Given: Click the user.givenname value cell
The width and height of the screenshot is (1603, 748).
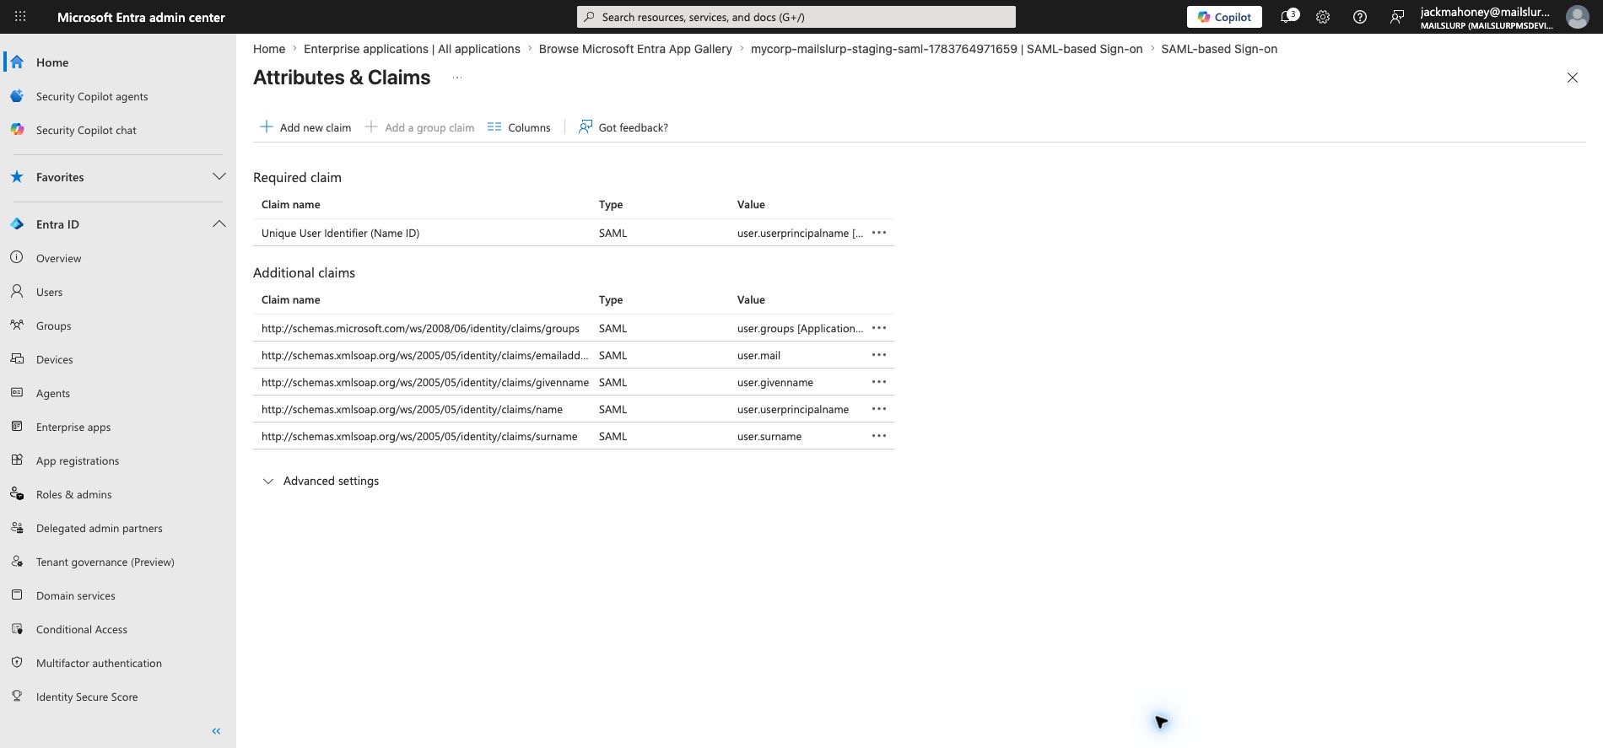Looking at the screenshot, I should pyautogui.click(x=775, y=382).
